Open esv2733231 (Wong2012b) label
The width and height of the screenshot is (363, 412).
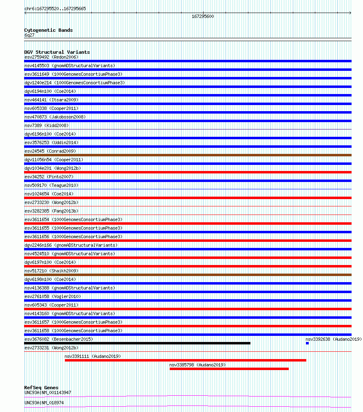(51, 347)
